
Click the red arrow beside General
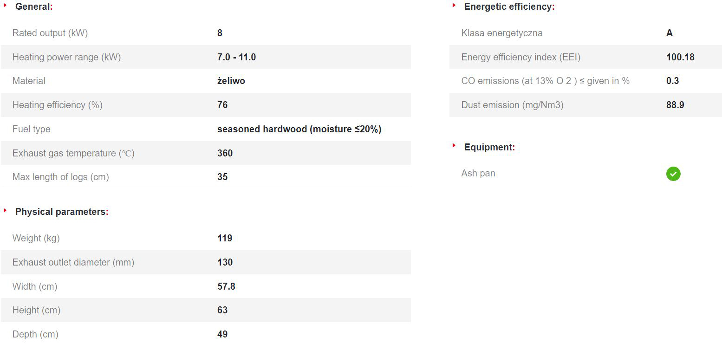(5, 6)
